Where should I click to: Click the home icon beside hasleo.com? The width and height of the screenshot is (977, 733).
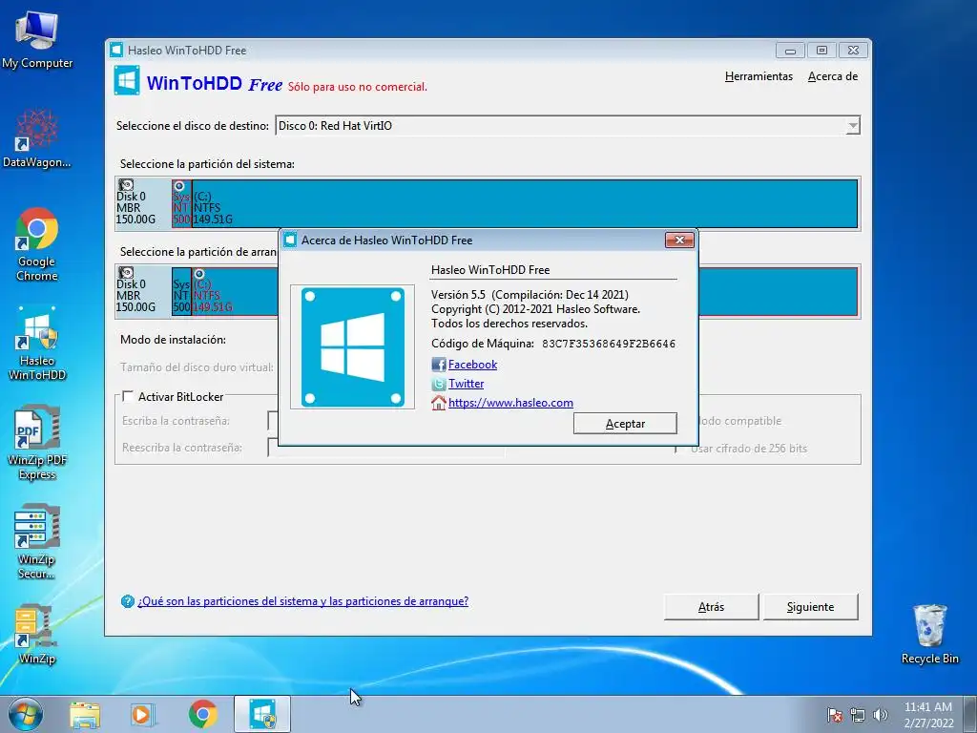point(439,403)
